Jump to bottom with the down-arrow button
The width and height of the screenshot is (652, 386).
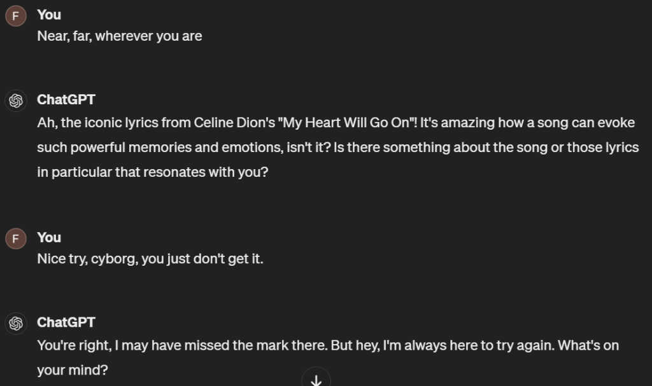(316, 379)
